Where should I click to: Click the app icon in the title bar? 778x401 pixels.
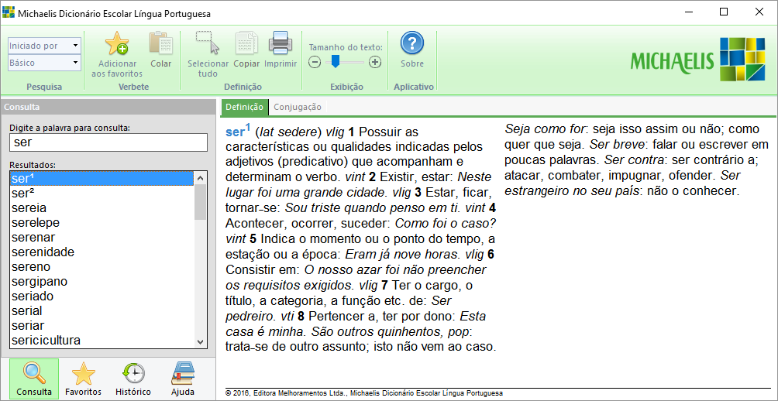pos(8,13)
